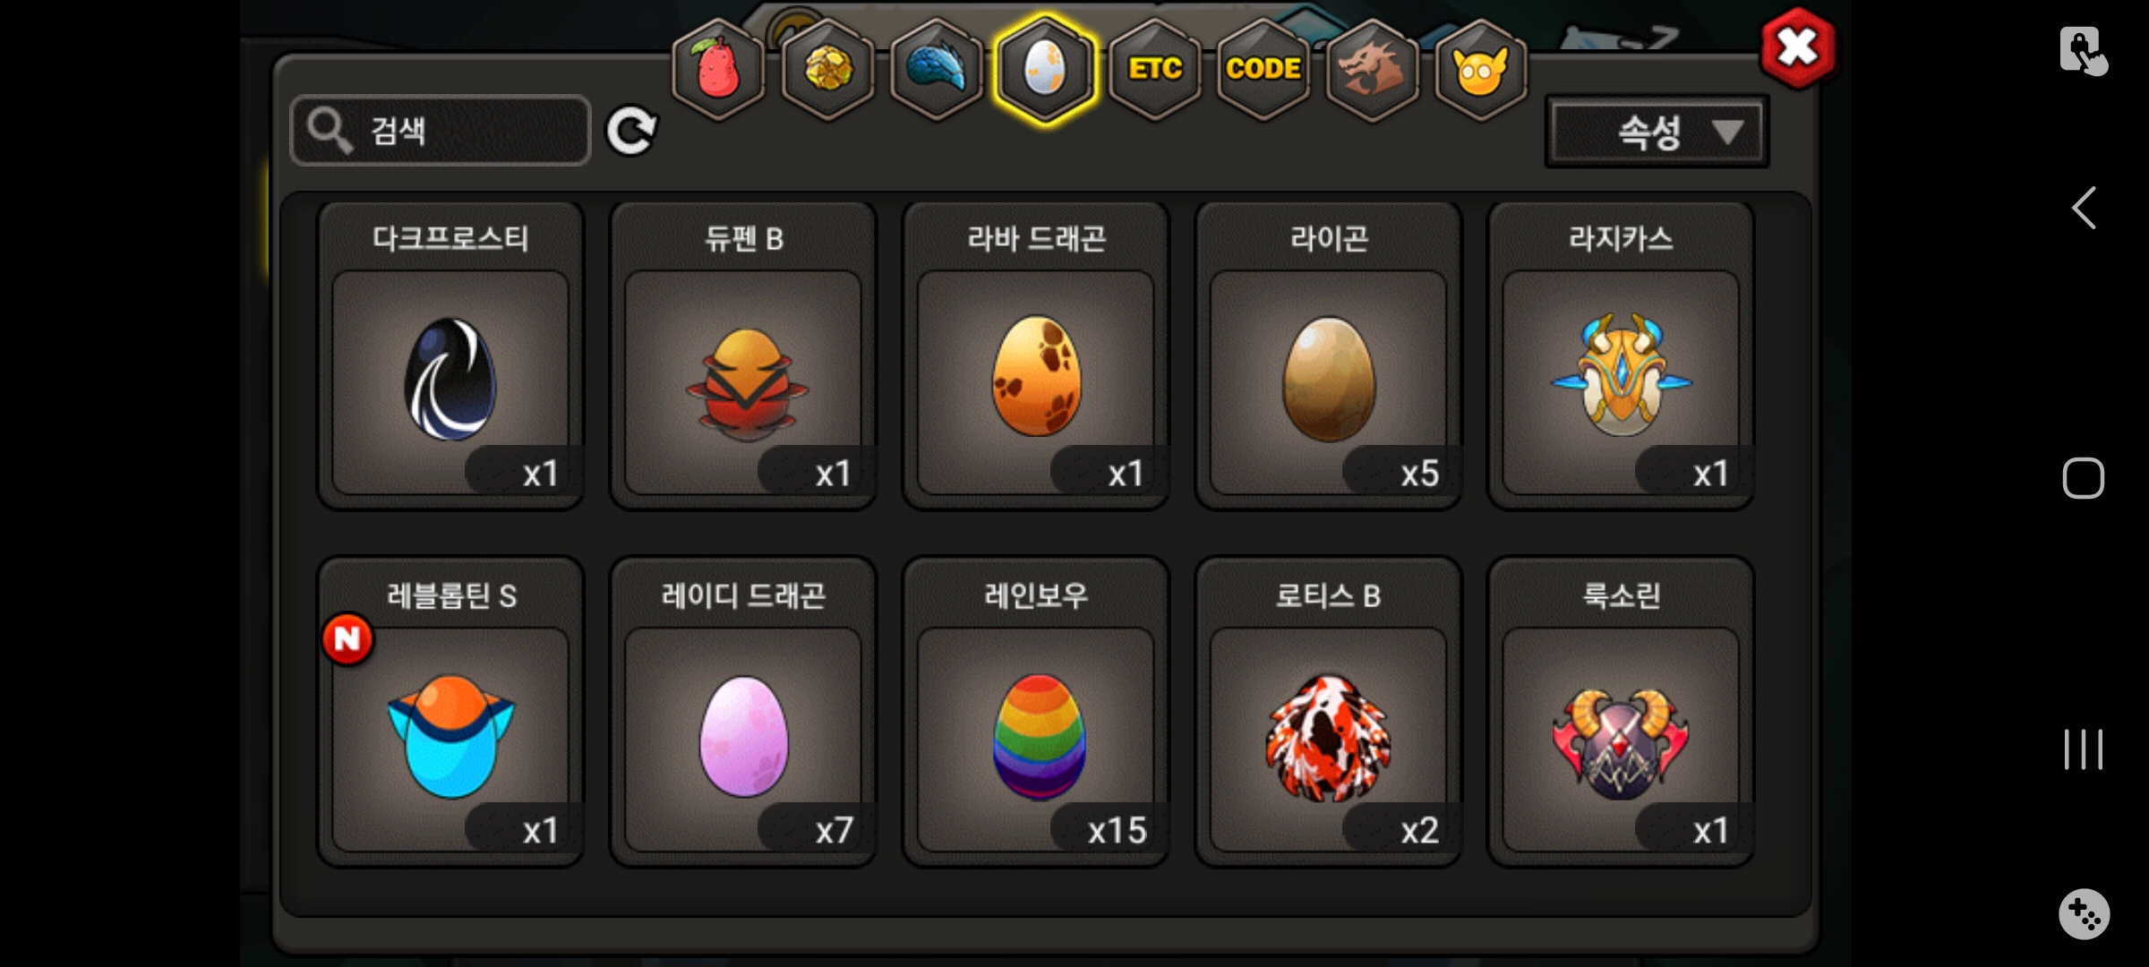Open the CODE category tab
This screenshot has height=967, width=2149.
point(1263,69)
